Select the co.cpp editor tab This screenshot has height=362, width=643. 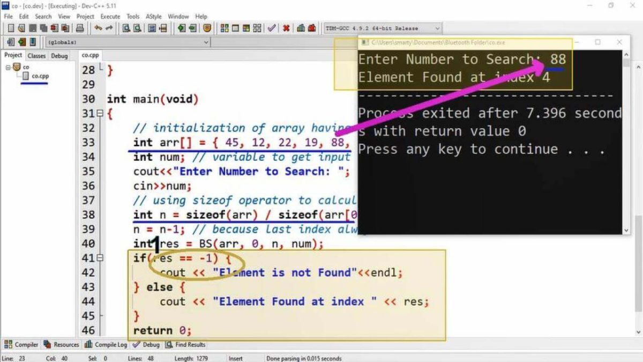(x=90, y=55)
